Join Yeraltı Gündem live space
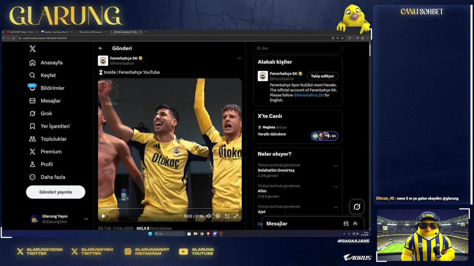This screenshot has height=266, width=474. click(x=272, y=134)
